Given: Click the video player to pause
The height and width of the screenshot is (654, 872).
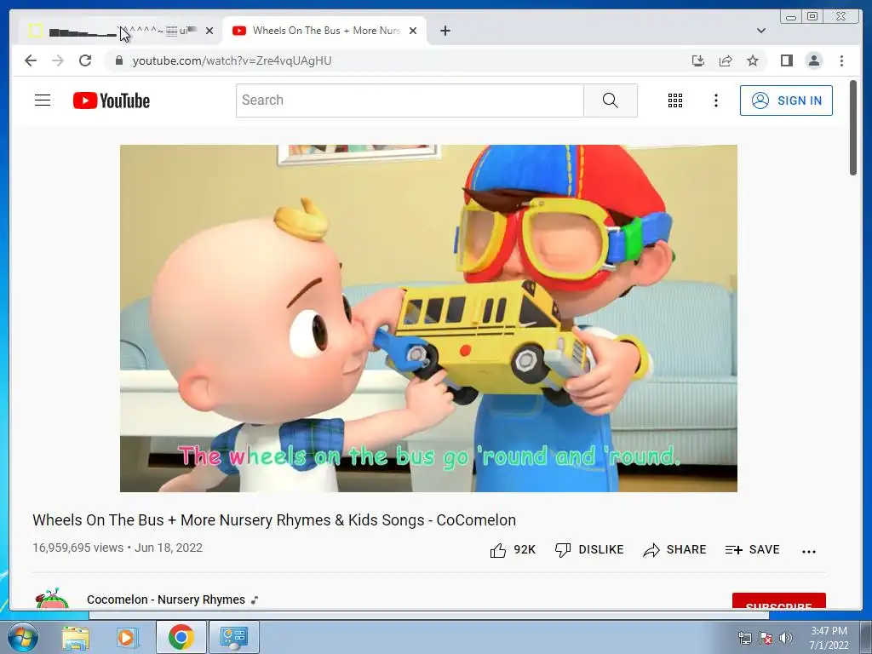Looking at the screenshot, I should point(428,318).
